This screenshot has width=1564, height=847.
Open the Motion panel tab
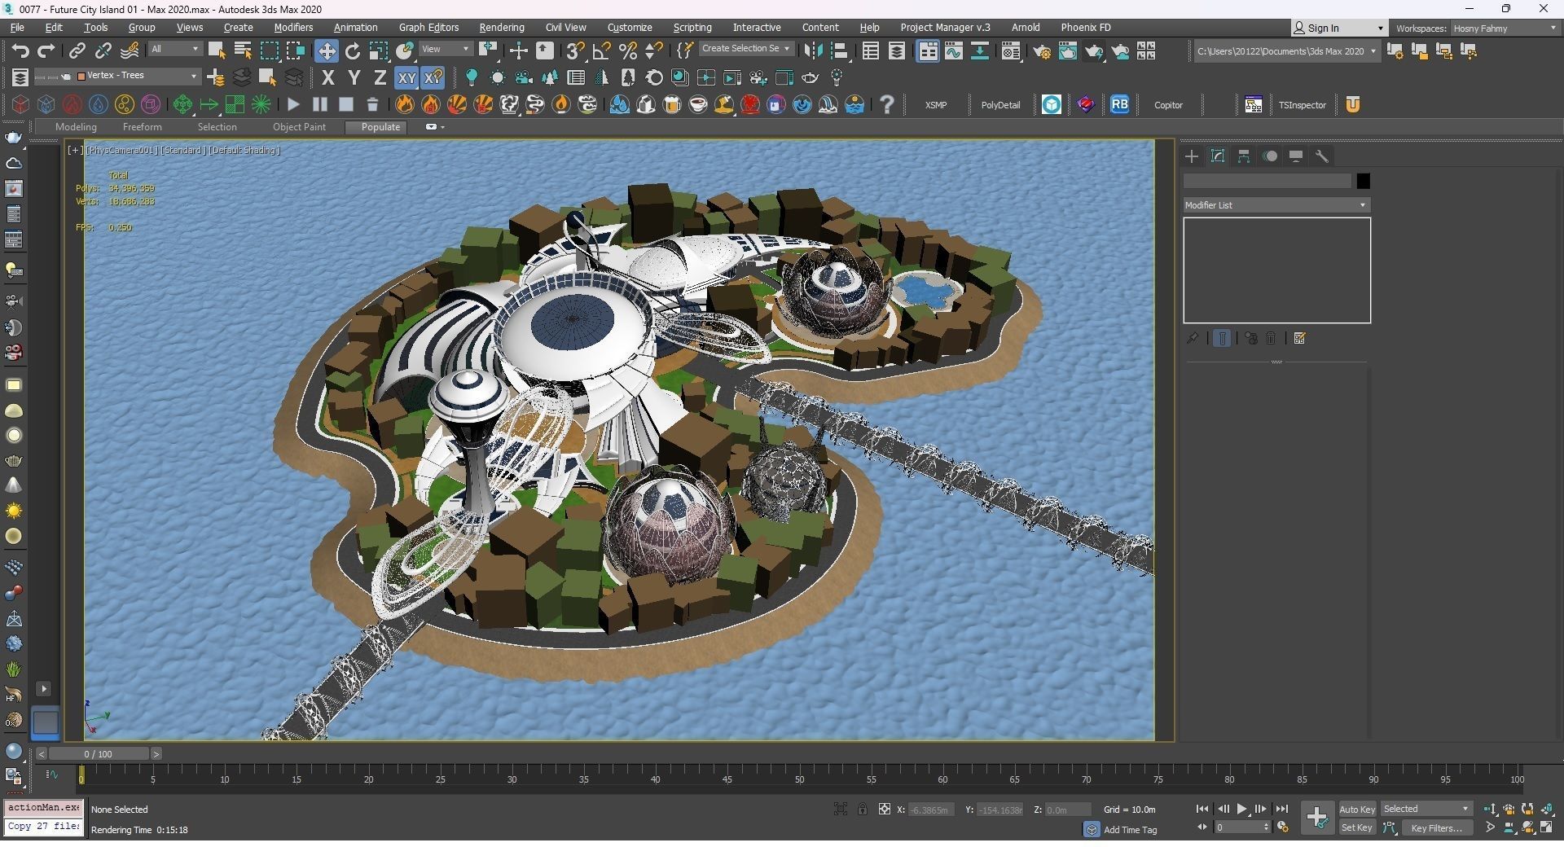point(1270,156)
